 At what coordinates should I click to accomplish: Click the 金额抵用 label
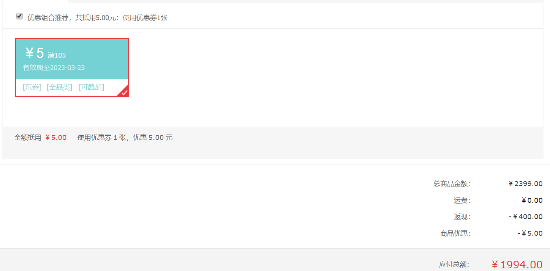28,138
